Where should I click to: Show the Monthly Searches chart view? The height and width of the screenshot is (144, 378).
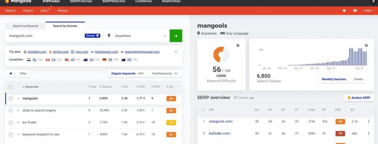pyautogui.click(x=334, y=79)
